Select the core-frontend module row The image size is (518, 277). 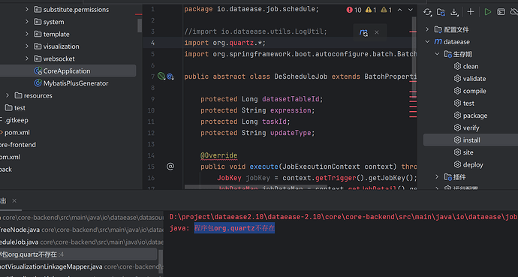18,145
